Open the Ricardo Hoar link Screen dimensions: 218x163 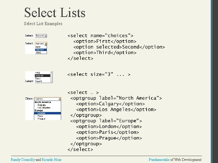[51, 160]
